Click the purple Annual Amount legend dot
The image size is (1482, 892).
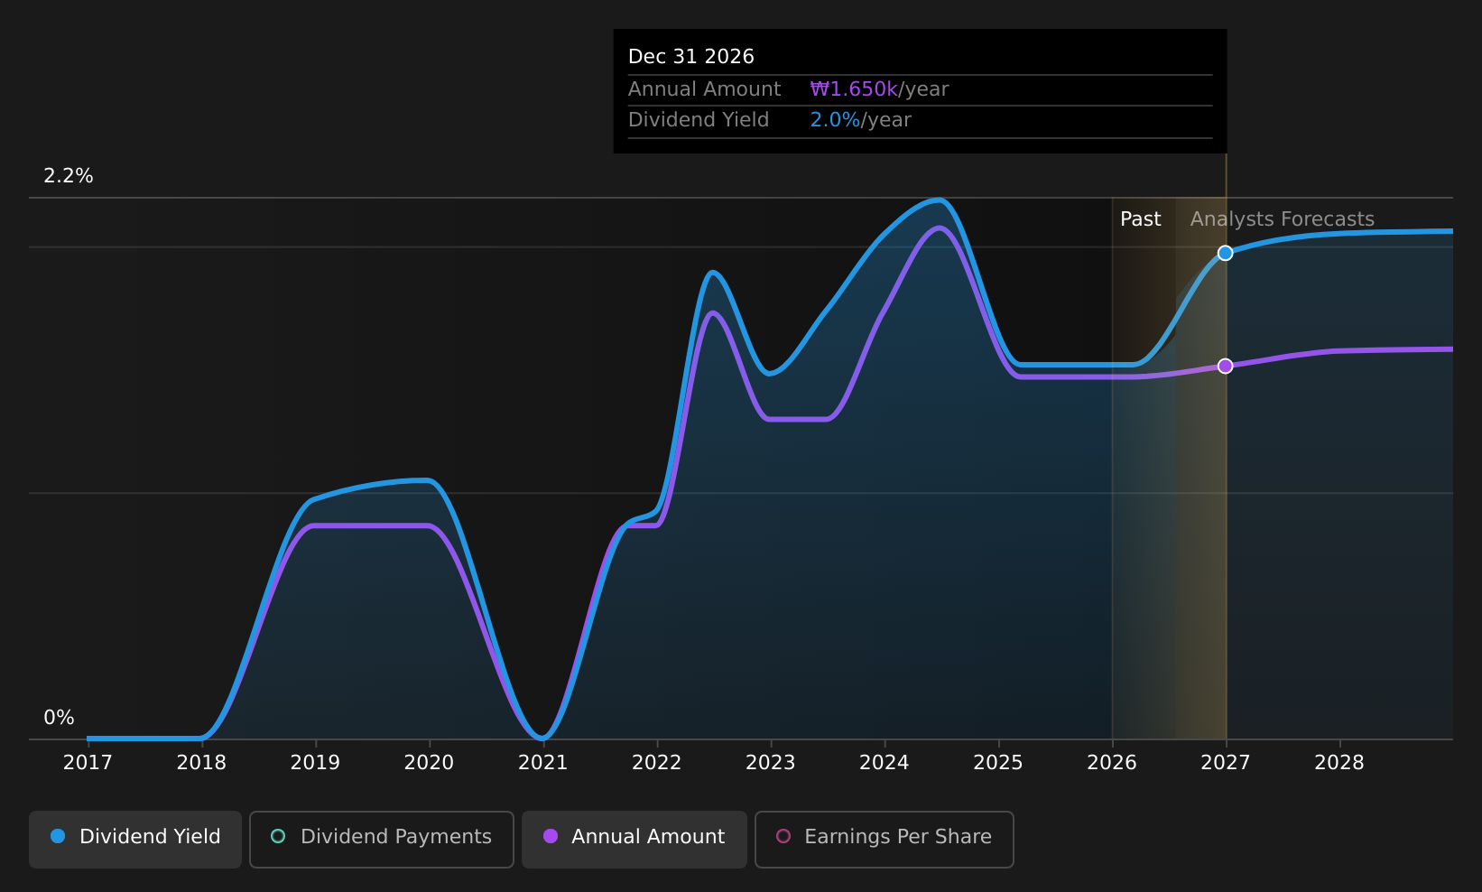click(x=551, y=836)
